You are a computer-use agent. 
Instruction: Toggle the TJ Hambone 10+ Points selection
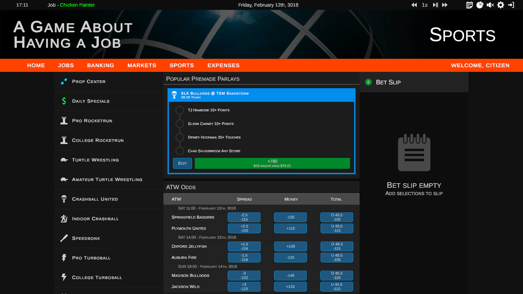click(x=180, y=110)
